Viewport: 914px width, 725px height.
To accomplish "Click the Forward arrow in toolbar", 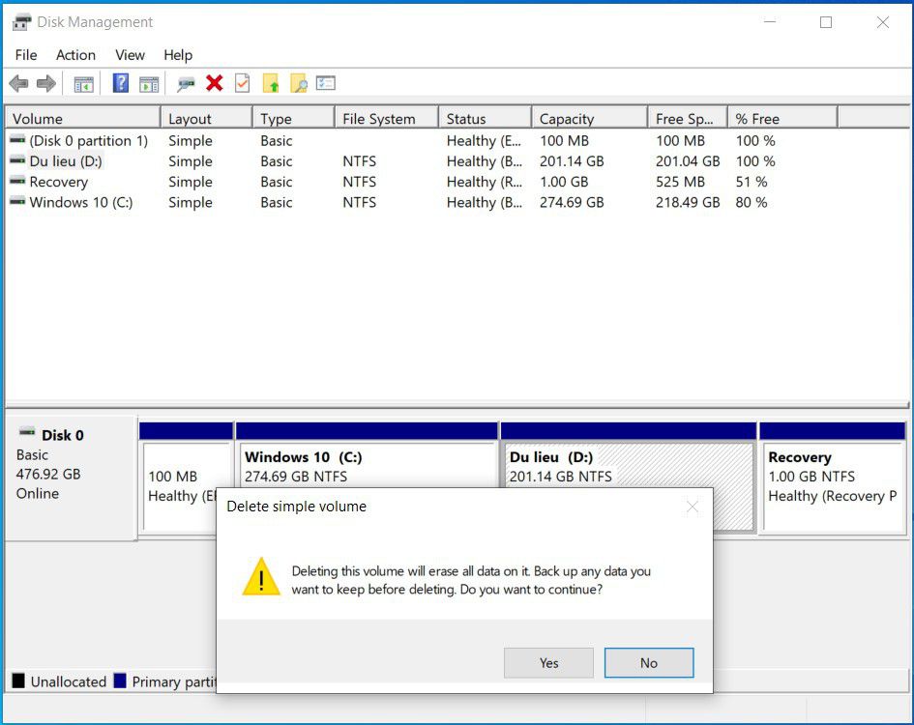I will pos(45,84).
